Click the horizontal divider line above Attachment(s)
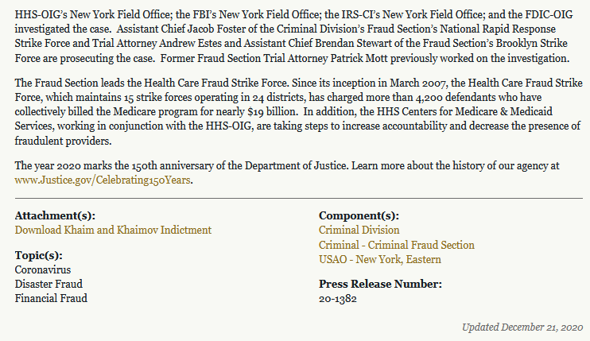This screenshot has width=590, height=341. point(299,198)
